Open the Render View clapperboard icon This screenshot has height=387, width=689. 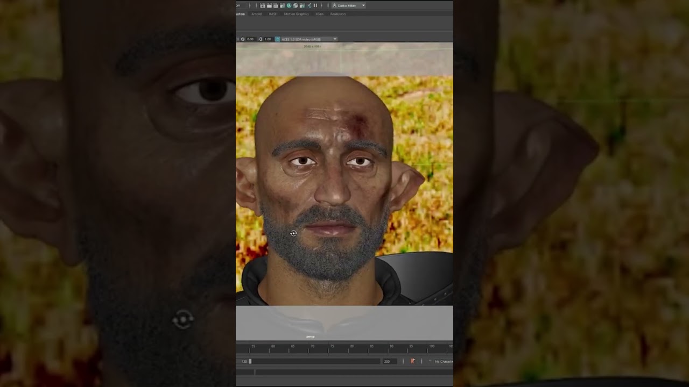263,5
